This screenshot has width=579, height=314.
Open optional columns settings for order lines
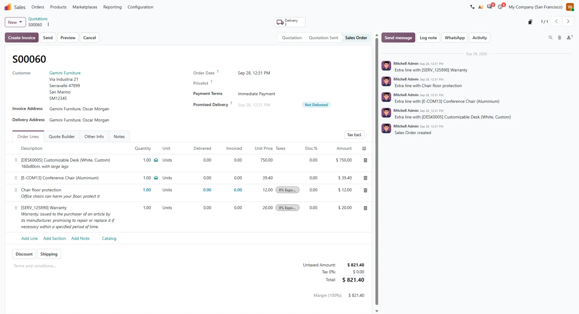tap(364, 148)
